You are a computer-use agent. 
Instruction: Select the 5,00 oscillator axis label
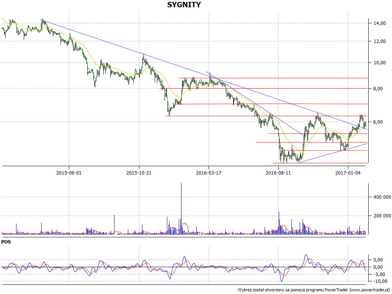378,260
